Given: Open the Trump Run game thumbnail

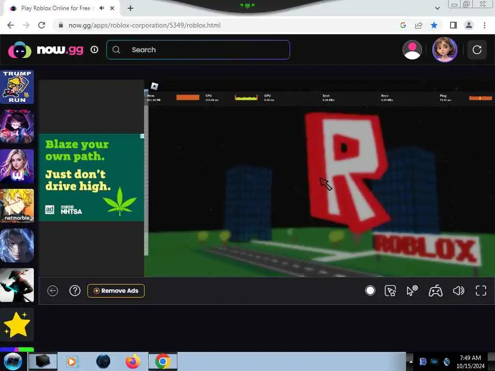Looking at the screenshot, I should 17,87.
